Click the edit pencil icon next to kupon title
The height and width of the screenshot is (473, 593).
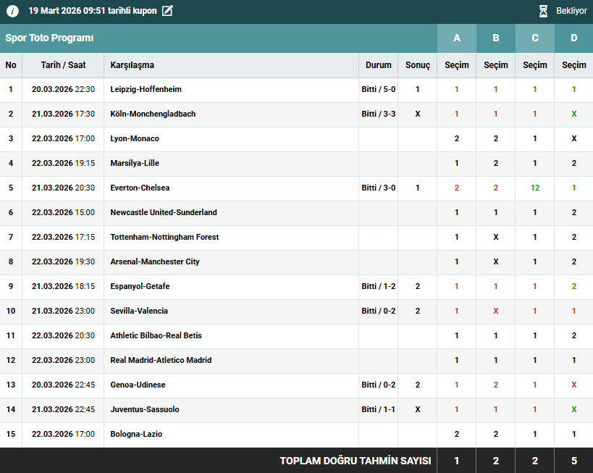click(167, 11)
